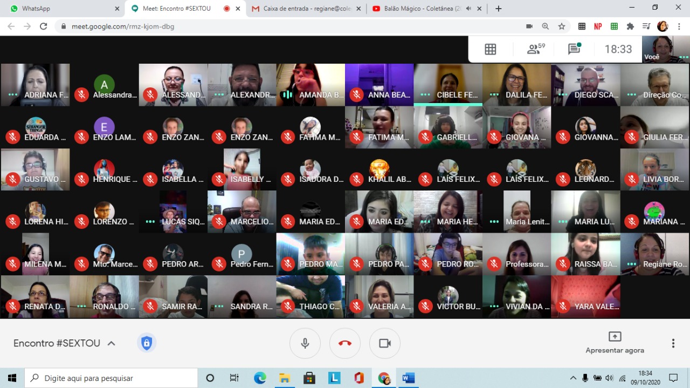Click Apresentar agora to share screen

(615, 343)
